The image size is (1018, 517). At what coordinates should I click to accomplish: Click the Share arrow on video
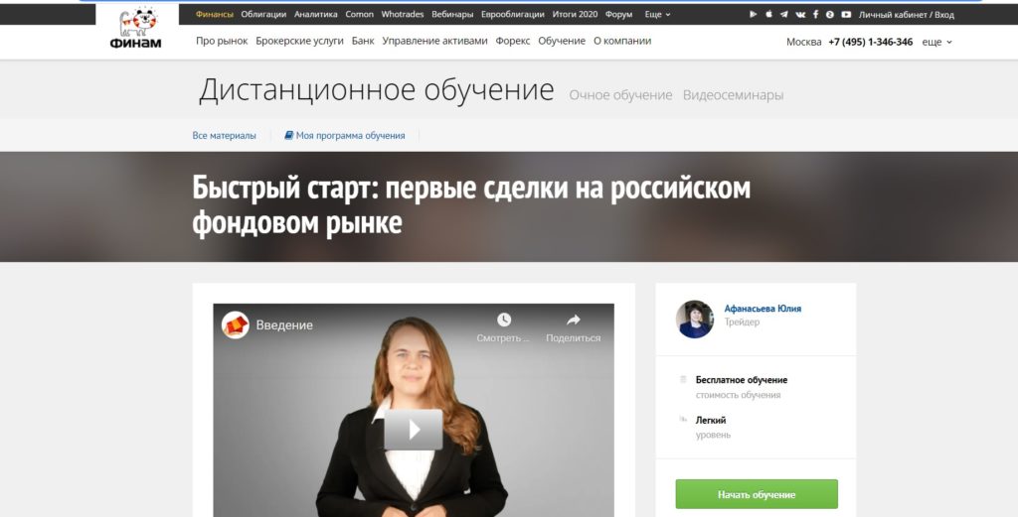pos(573,321)
